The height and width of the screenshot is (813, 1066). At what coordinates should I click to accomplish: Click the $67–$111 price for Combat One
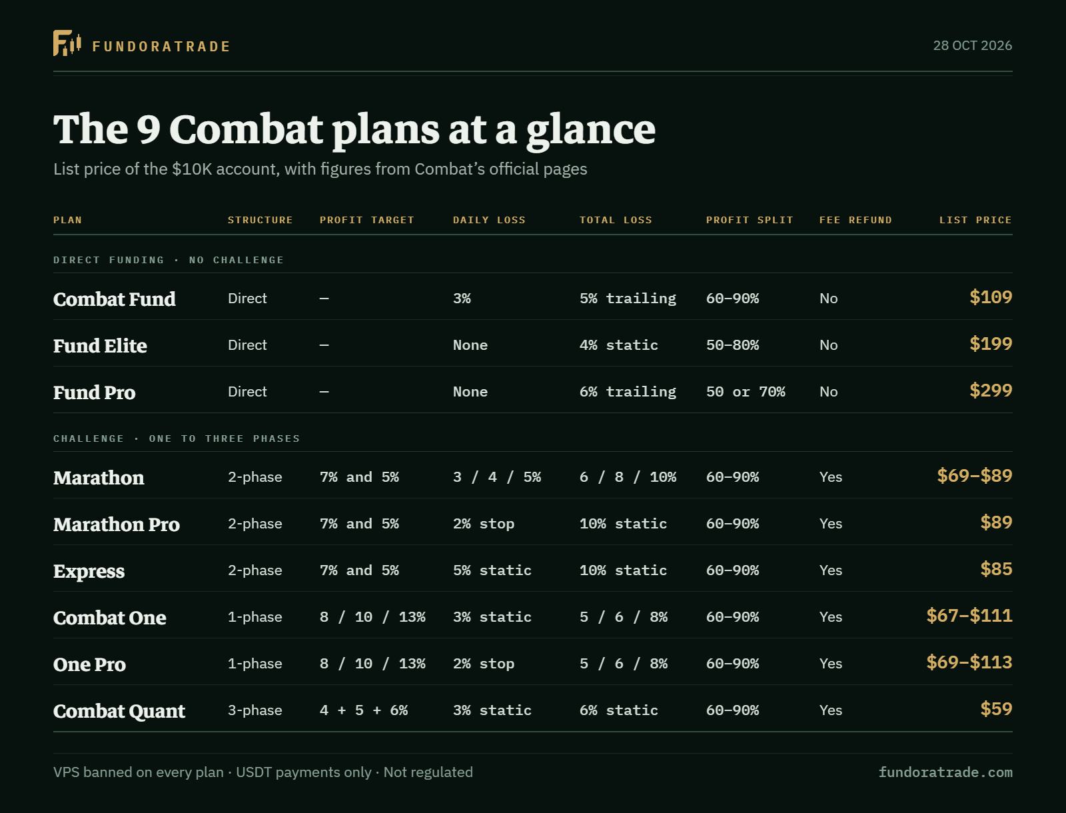[x=969, y=616]
